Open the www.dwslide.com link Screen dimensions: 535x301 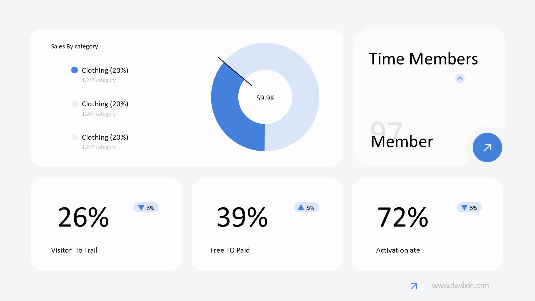pyautogui.click(x=460, y=286)
